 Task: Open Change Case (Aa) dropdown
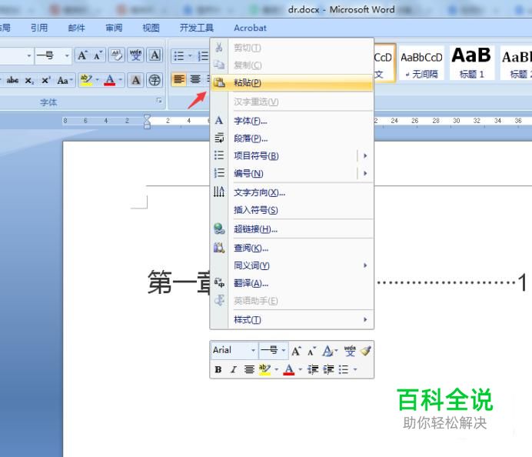point(65,81)
